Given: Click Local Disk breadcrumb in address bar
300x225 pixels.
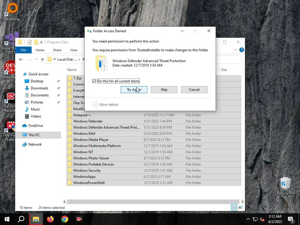Looking at the screenshot, I should (67, 59).
